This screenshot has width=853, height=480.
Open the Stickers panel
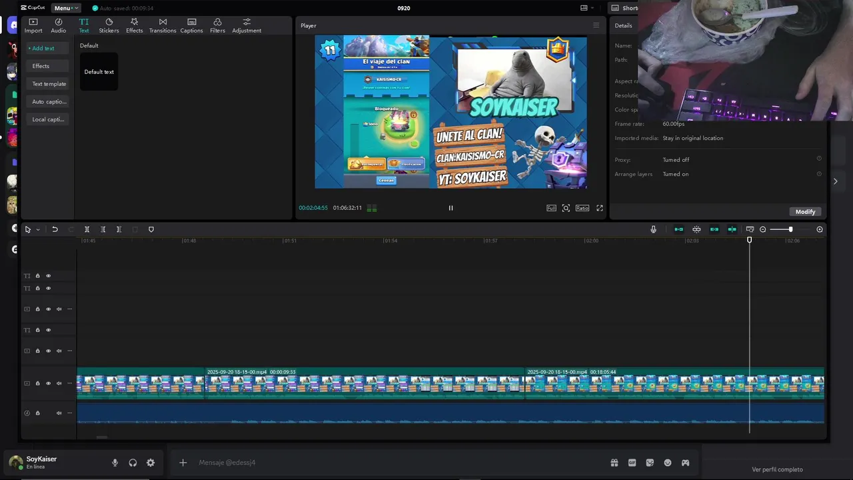109,26
